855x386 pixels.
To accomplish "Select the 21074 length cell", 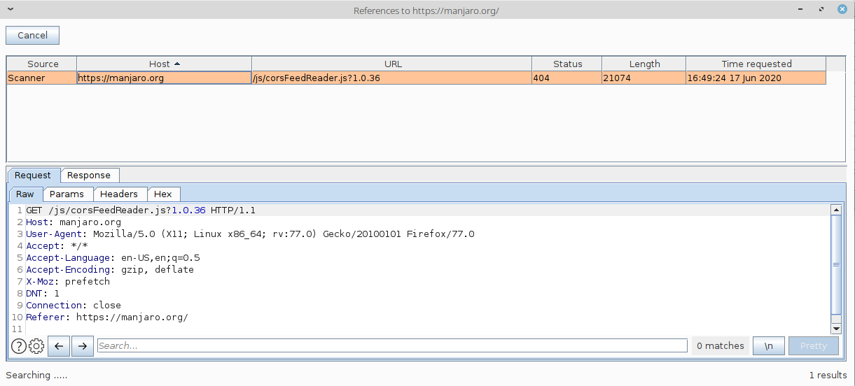I will click(644, 78).
